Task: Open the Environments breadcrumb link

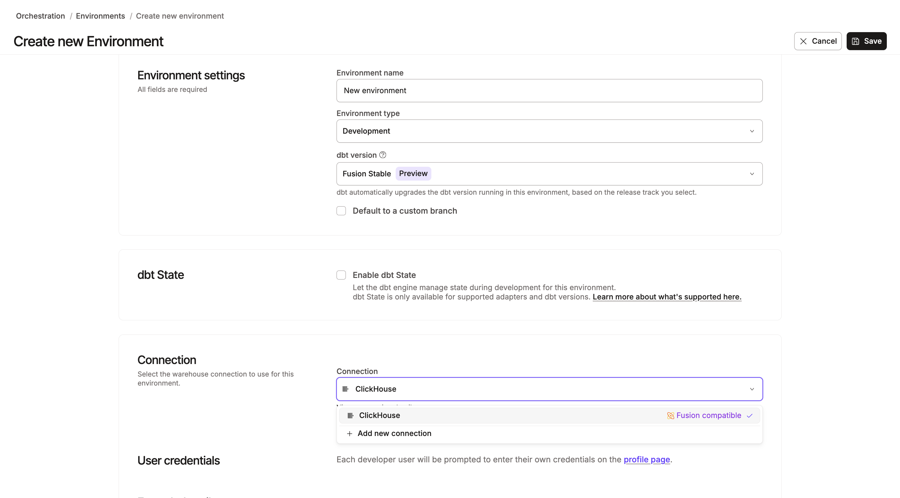Action: (x=100, y=16)
